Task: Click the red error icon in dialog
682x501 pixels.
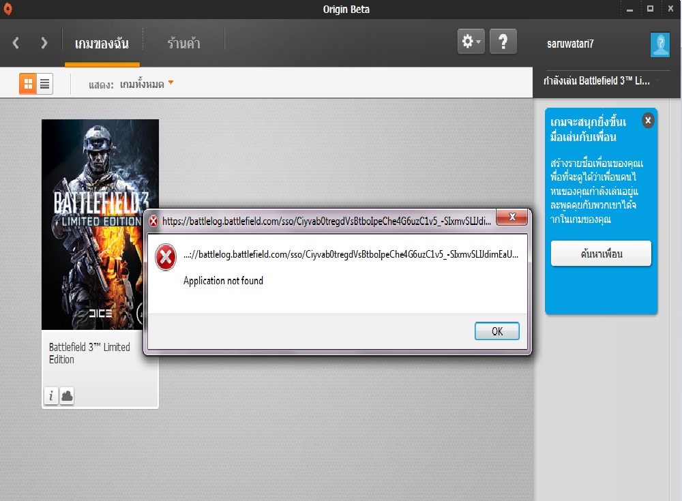Action: click(165, 257)
